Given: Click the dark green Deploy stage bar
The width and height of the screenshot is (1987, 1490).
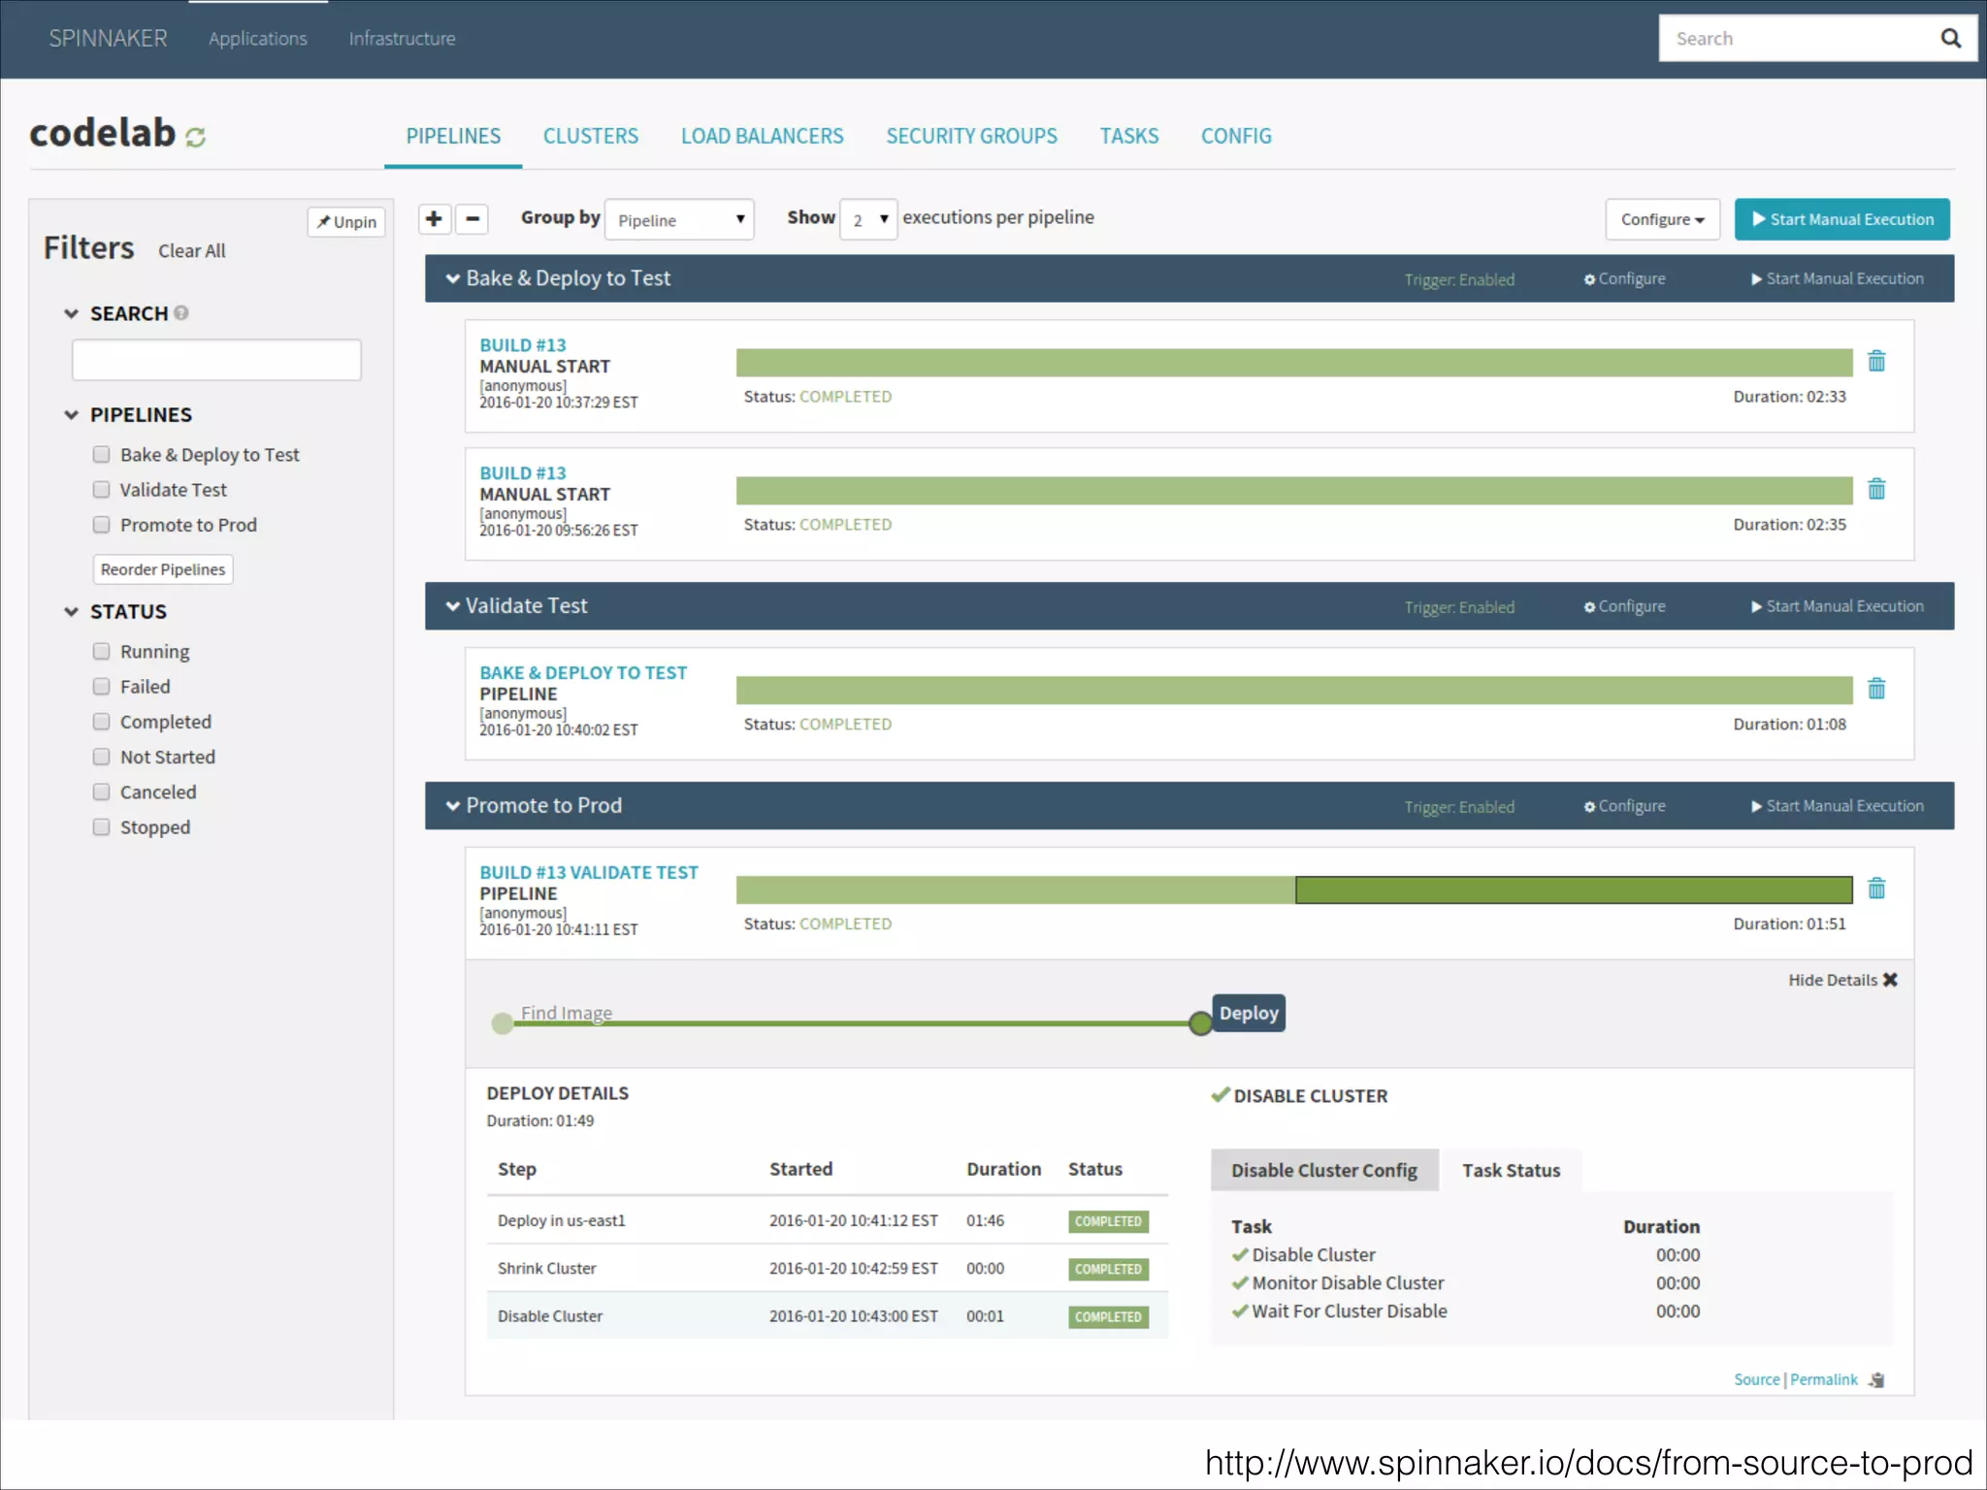Looking at the screenshot, I should pyautogui.click(x=1574, y=890).
